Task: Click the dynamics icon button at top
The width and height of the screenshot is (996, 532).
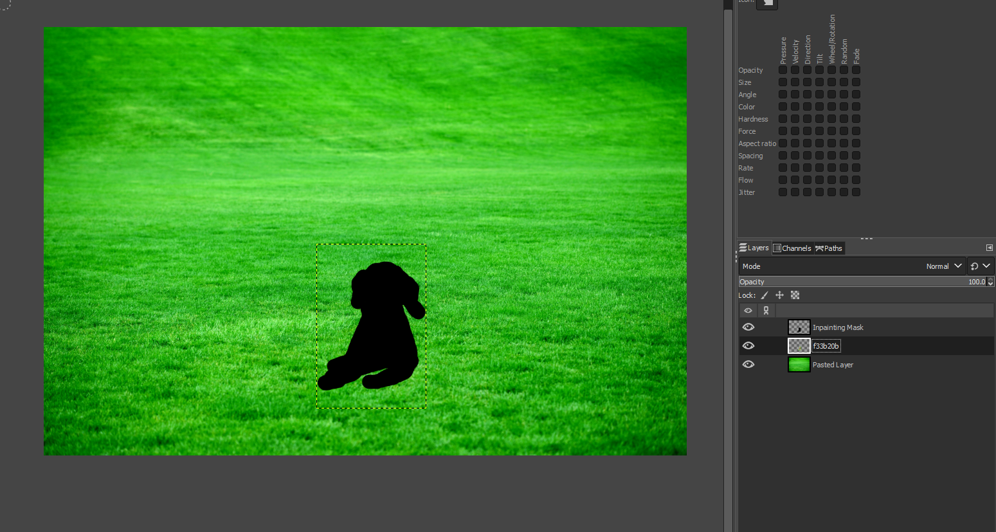Action: click(767, 4)
